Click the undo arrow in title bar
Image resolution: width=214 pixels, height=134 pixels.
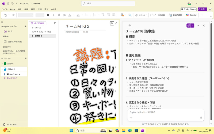click(12, 3)
